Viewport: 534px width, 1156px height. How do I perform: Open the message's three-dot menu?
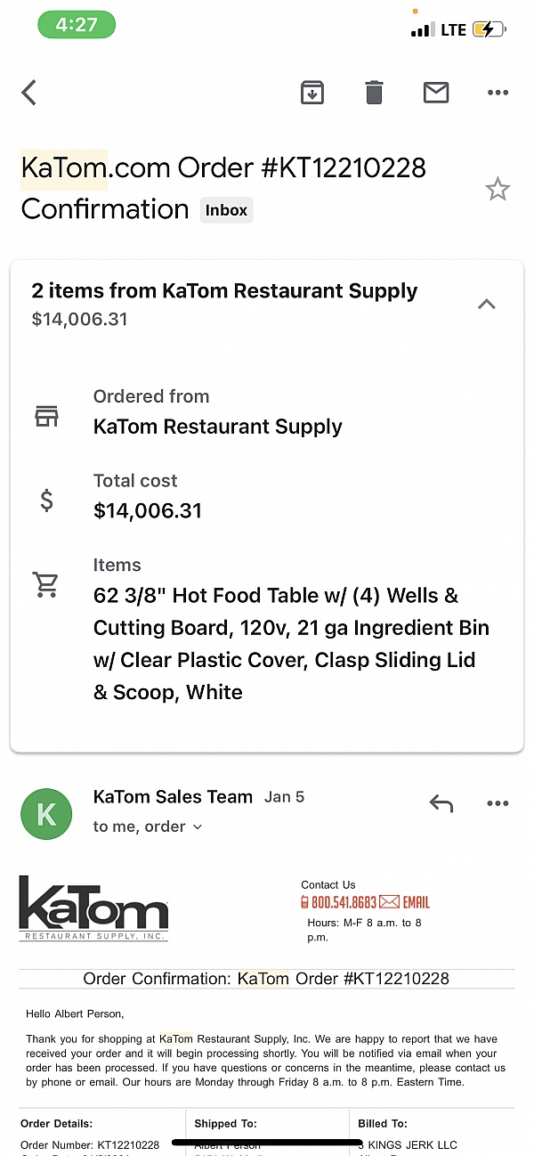click(498, 803)
